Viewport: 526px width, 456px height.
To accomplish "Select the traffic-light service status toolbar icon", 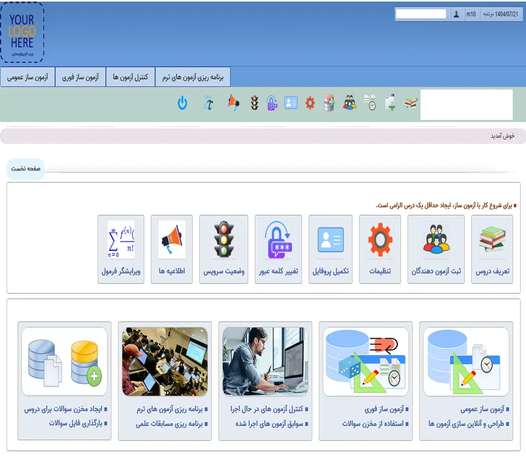I will 254,103.
